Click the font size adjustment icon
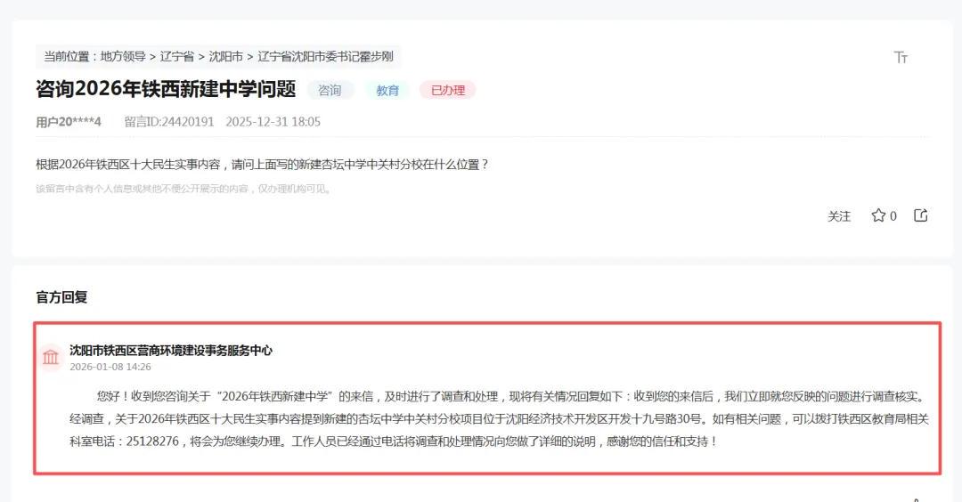The height and width of the screenshot is (502, 962). (x=901, y=58)
